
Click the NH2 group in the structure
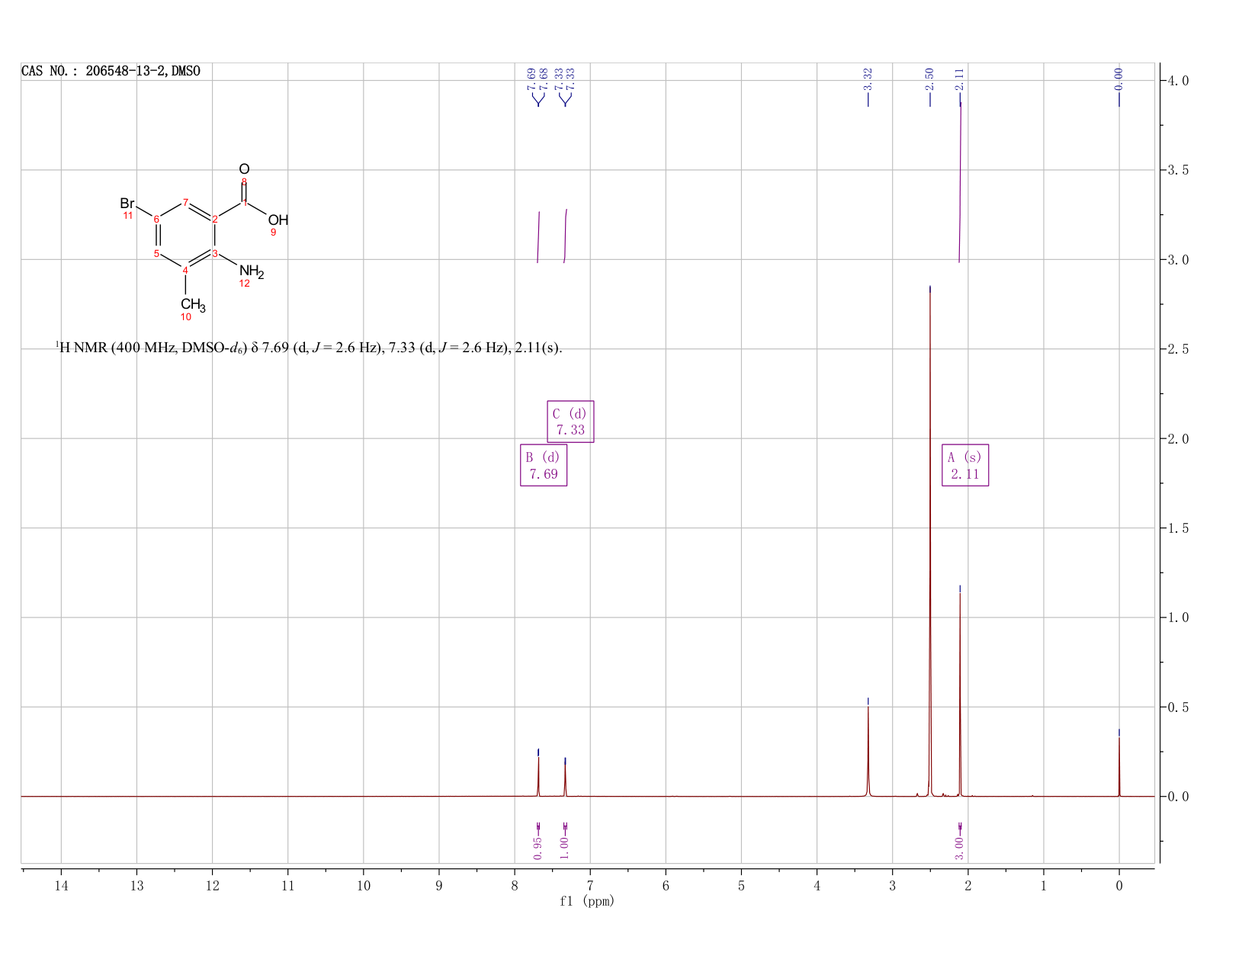tap(252, 271)
